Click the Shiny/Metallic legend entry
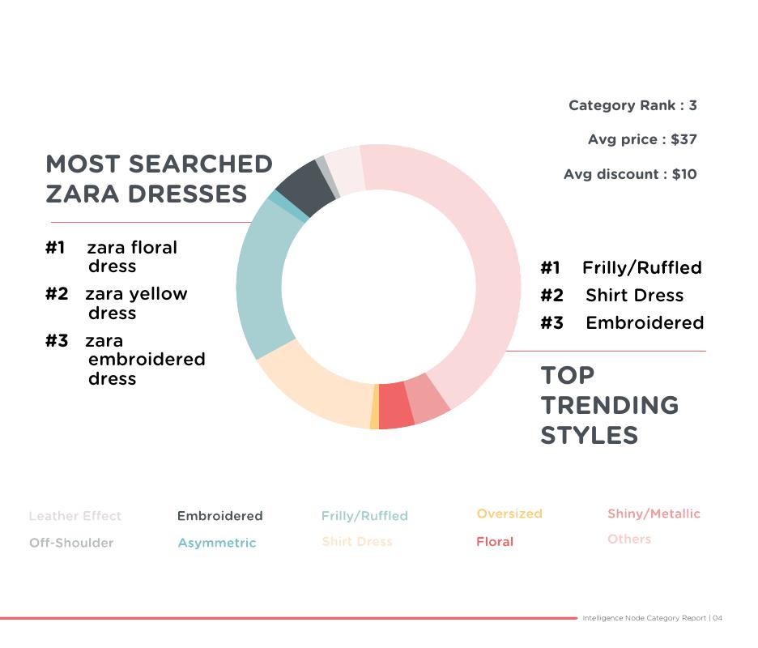This screenshot has width=758, height=648. point(654,514)
